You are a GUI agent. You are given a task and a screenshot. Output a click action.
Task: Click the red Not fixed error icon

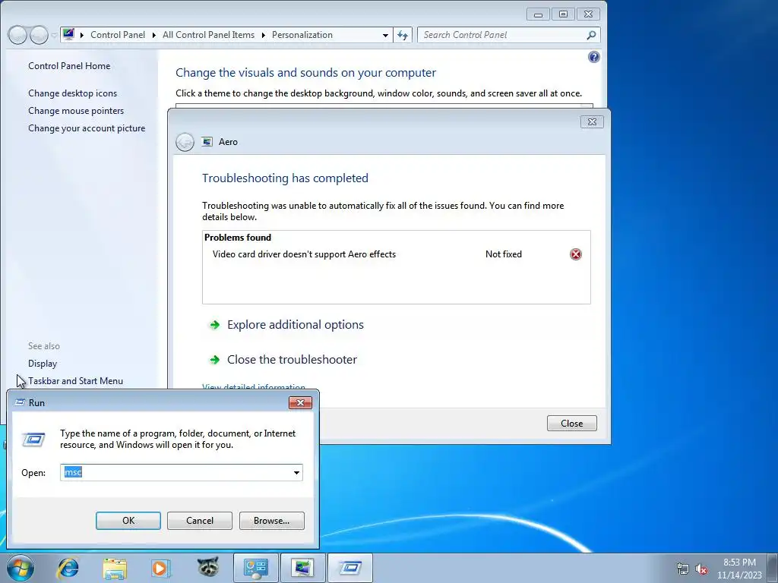coord(576,254)
